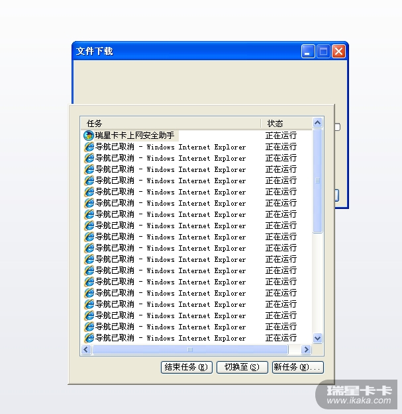This screenshot has width=402, height=414.
Task: Click 正在运行 status of 瑞星卡卡 task
Action: click(x=281, y=136)
